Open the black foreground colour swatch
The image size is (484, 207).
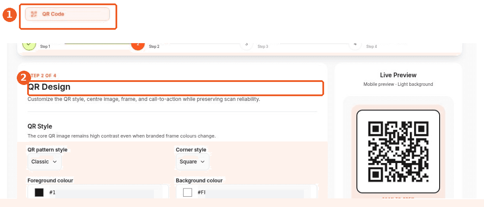pos(39,193)
